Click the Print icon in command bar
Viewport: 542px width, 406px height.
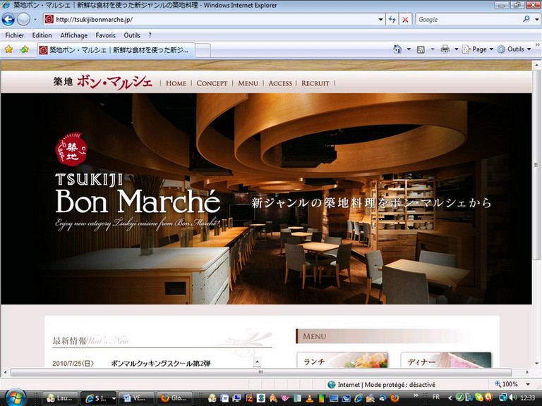(x=445, y=49)
